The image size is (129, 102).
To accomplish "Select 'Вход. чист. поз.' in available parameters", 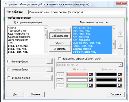I will pos(26,52).
